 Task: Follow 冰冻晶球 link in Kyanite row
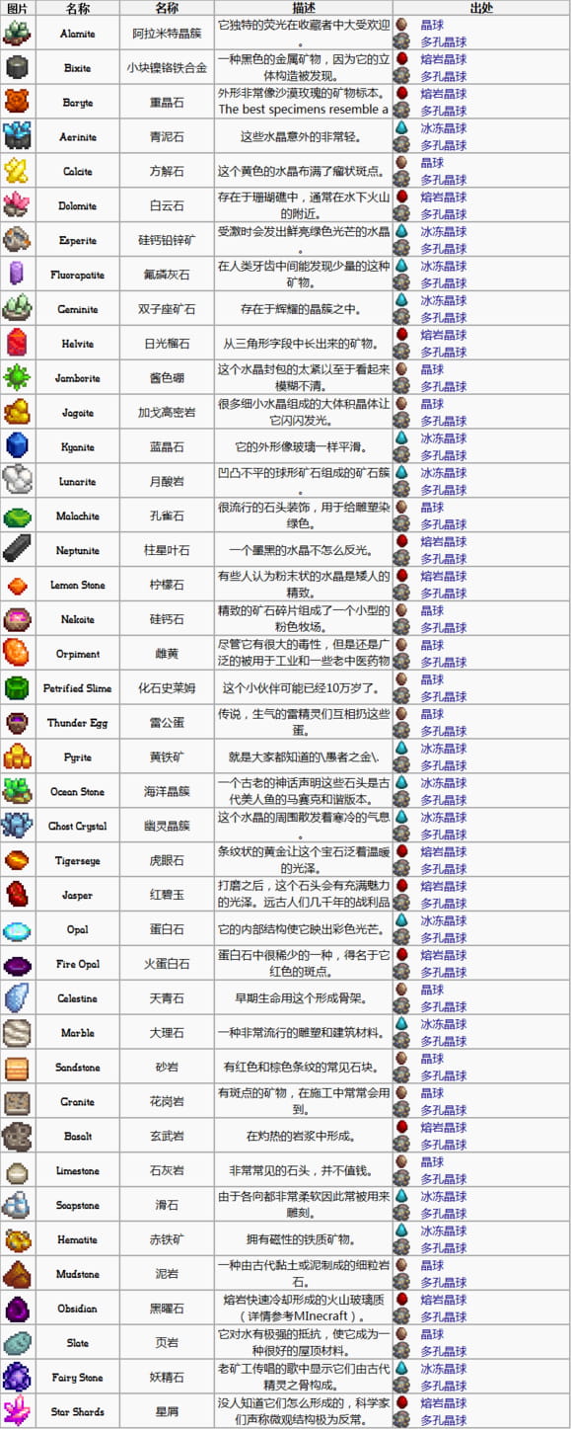(x=444, y=438)
